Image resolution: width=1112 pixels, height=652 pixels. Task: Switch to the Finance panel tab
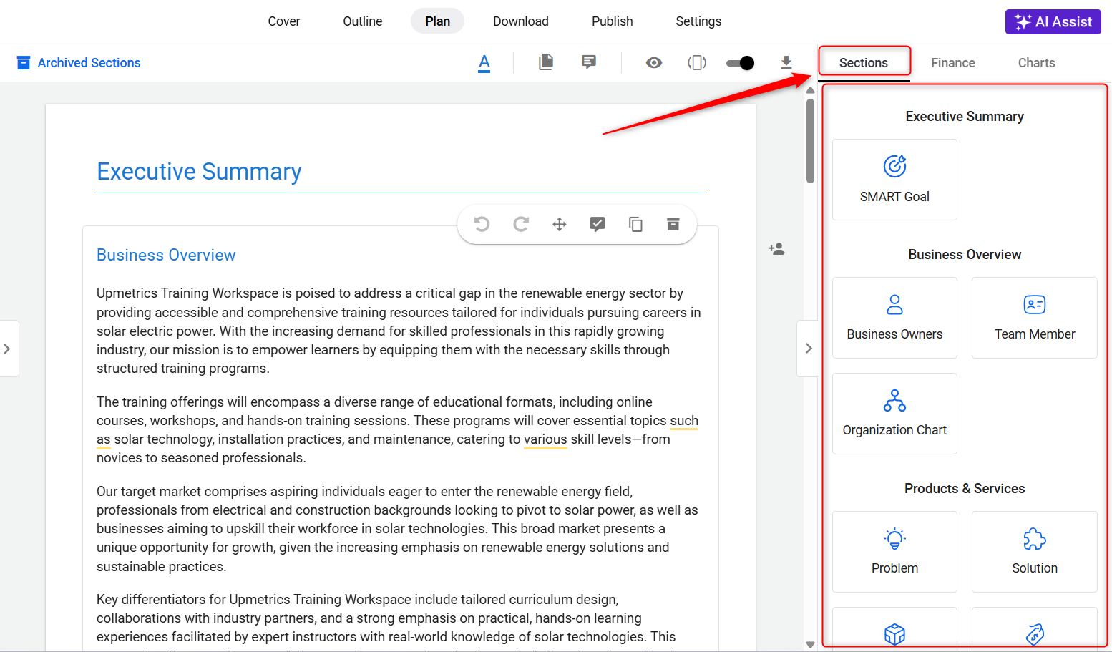point(953,63)
